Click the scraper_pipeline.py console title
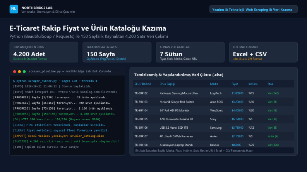The height and width of the screenshot is (172, 307). click(x=70, y=71)
